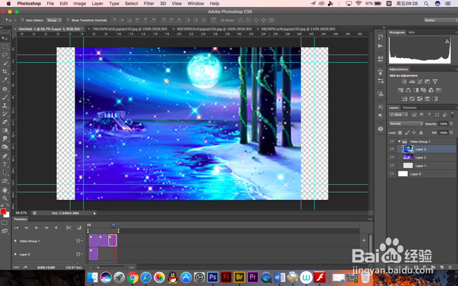Click the split-at-playhead scissors icon
The width and height of the screenshot is (458, 286).
coord(69,227)
